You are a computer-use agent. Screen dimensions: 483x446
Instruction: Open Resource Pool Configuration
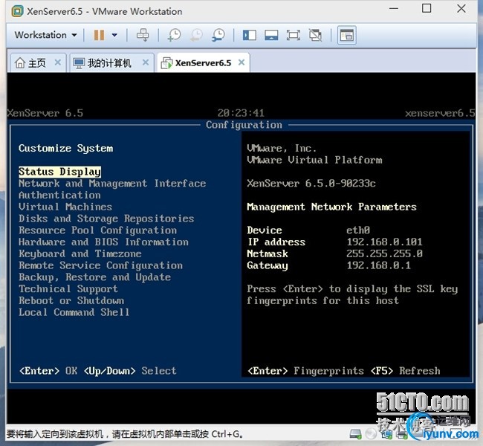(x=97, y=230)
